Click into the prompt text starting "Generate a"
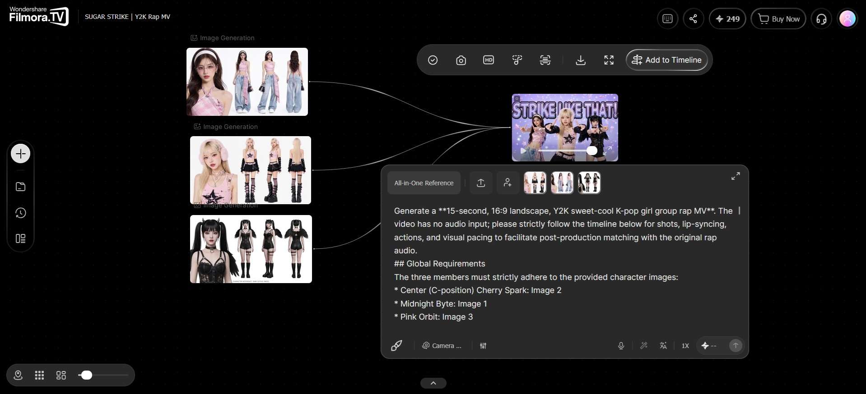 coord(563,264)
